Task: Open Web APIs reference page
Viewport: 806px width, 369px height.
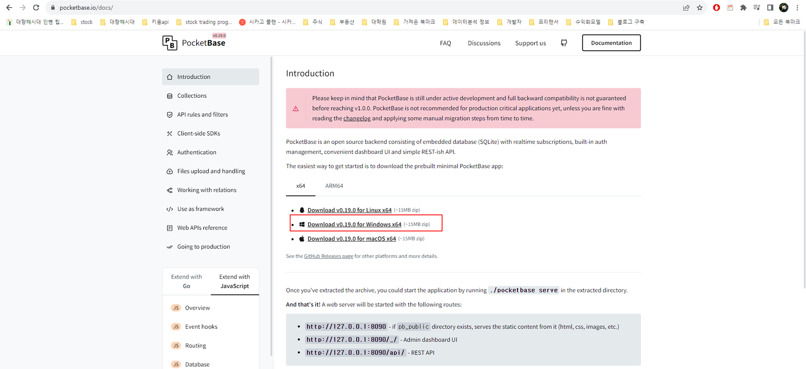Action: click(210, 228)
